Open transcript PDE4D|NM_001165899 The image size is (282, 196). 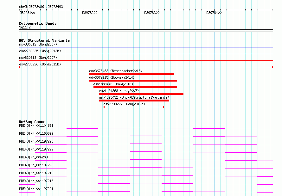[x=36, y=133]
